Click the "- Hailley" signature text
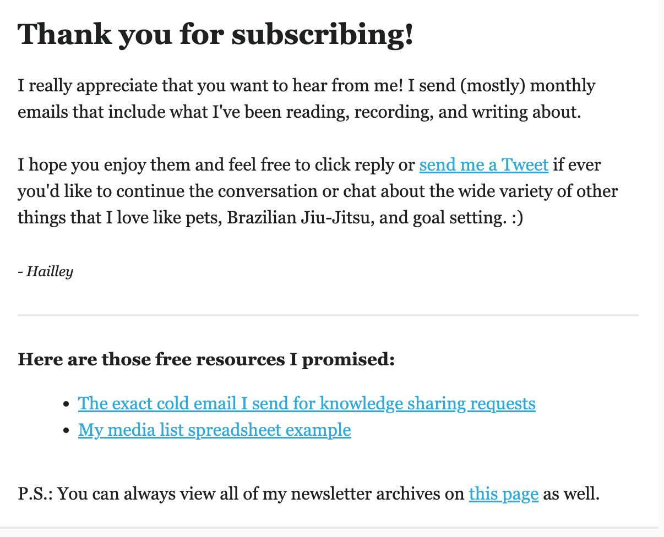This screenshot has height=537, width=664. click(46, 271)
